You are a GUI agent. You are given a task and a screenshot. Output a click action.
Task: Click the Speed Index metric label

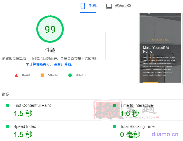pos(25,126)
